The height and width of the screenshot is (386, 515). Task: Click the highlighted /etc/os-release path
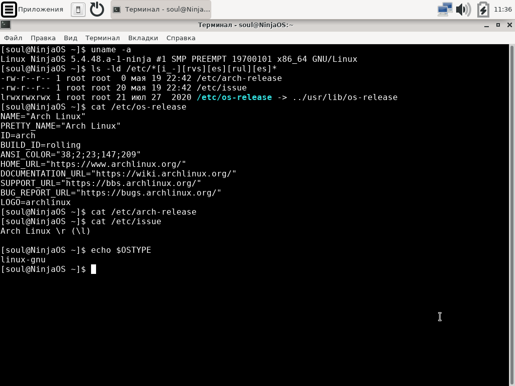point(234,98)
